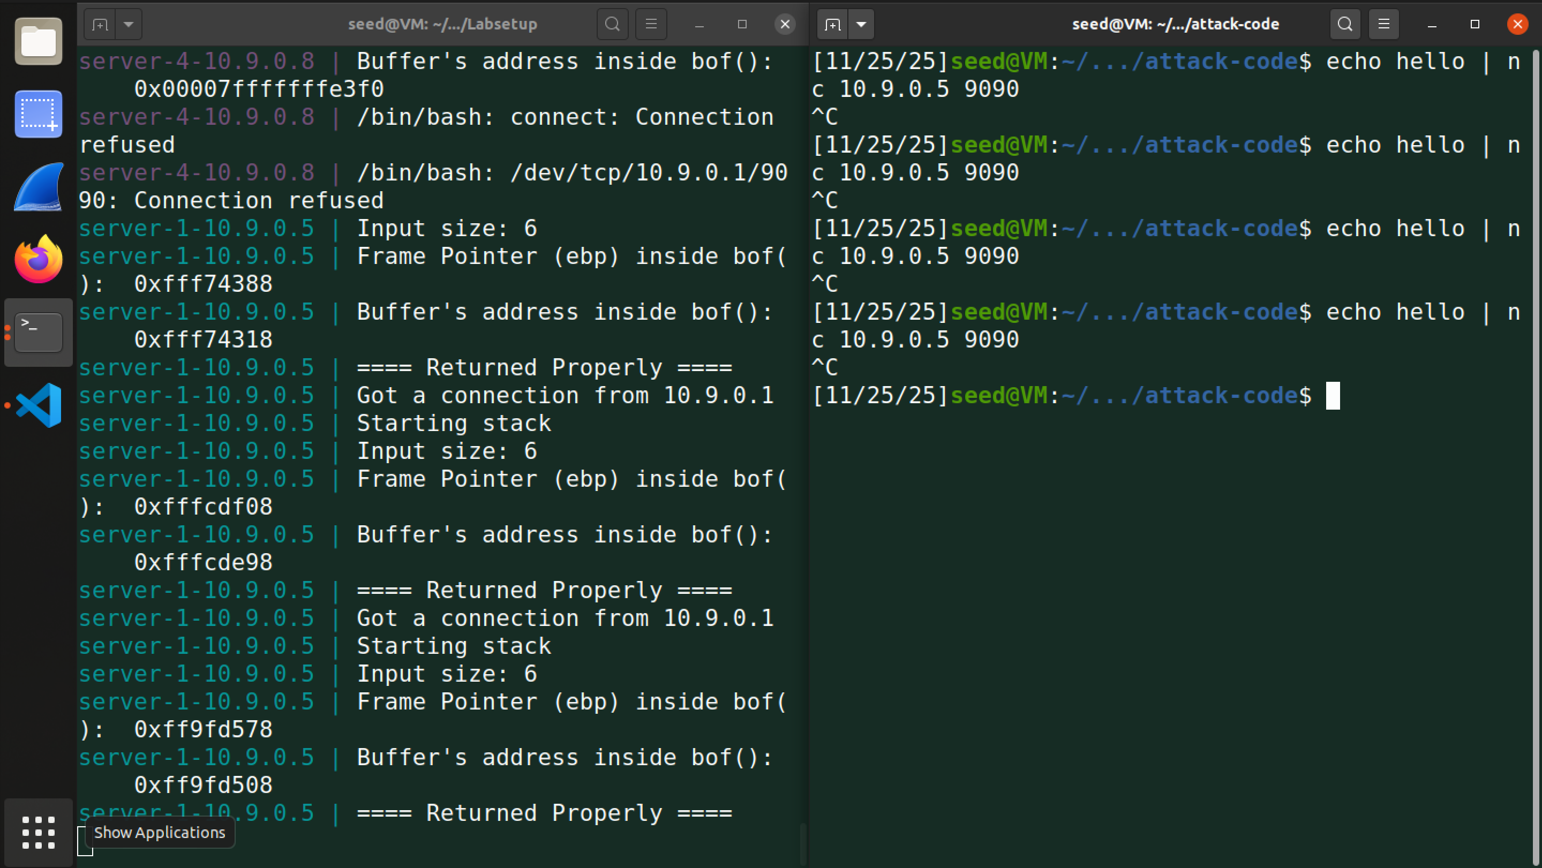The image size is (1542, 868).
Task: Open hamburger menu of Labsetup terminal
Action: 651,25
